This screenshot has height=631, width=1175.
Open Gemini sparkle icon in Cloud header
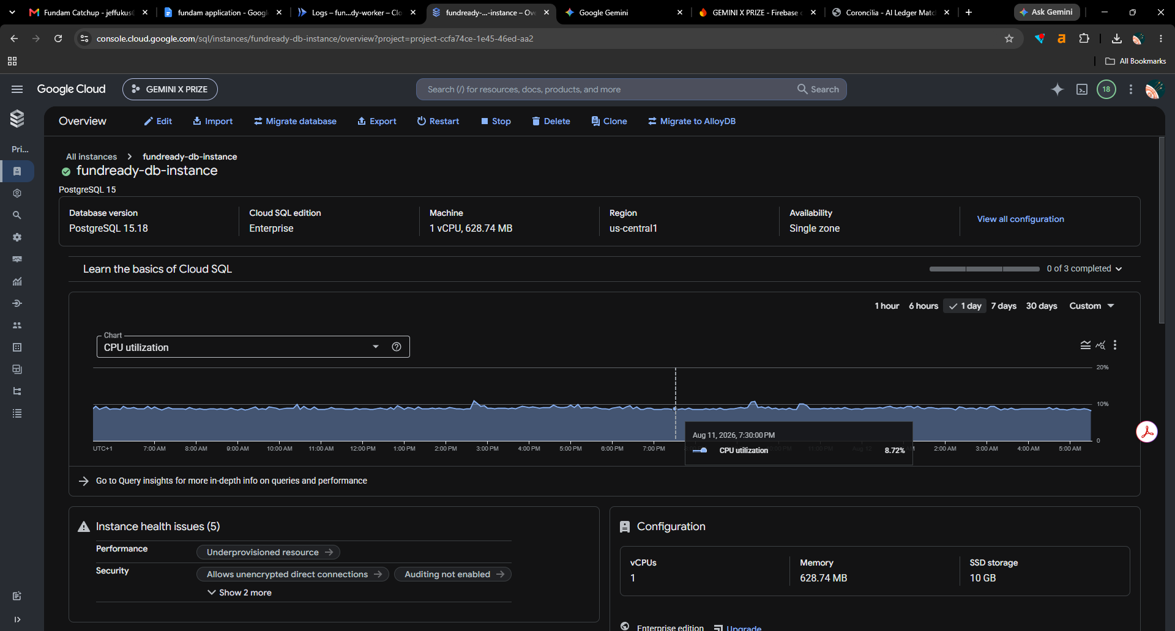1057,89
